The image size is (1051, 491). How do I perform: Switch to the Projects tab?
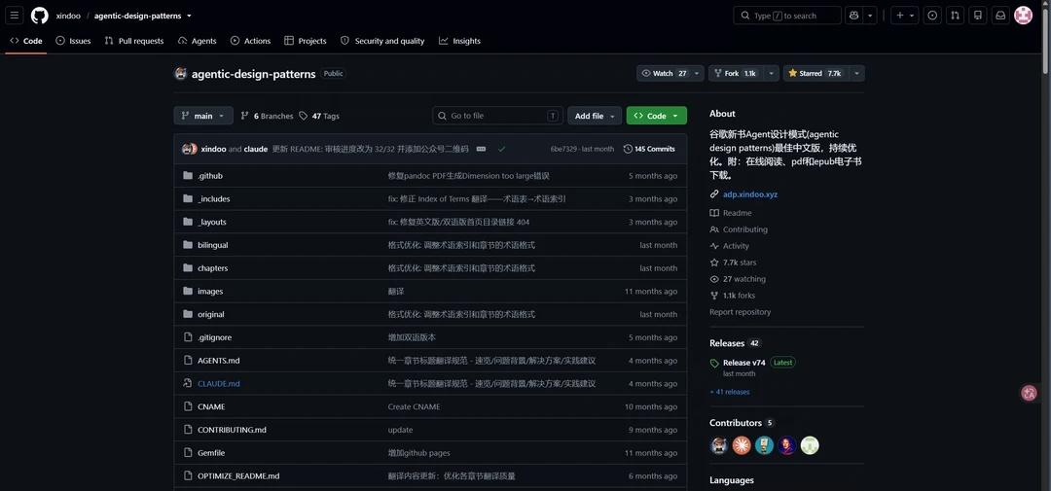[305, 41]
